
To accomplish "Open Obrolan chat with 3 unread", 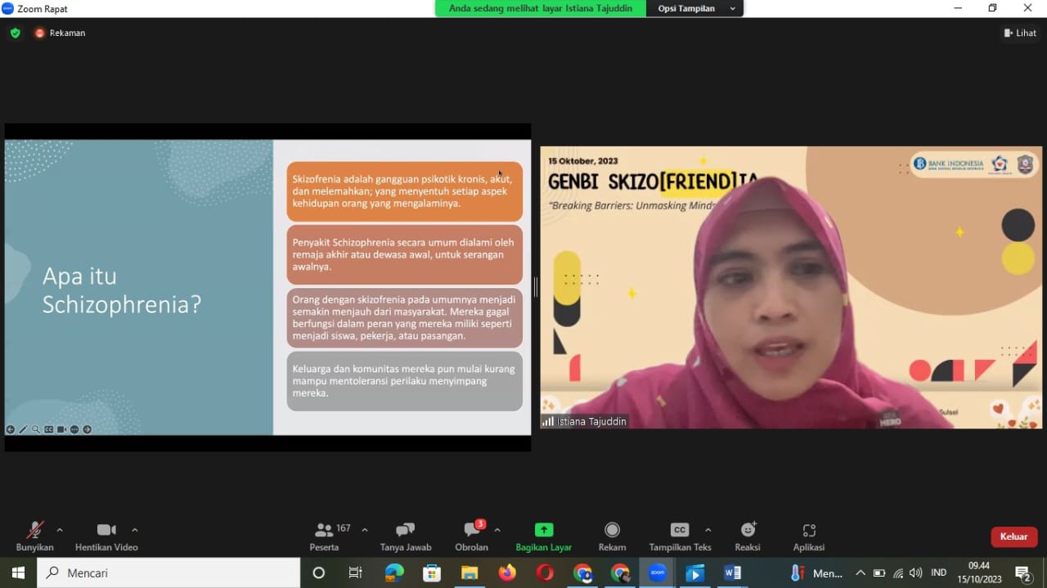I will (472, 536).
